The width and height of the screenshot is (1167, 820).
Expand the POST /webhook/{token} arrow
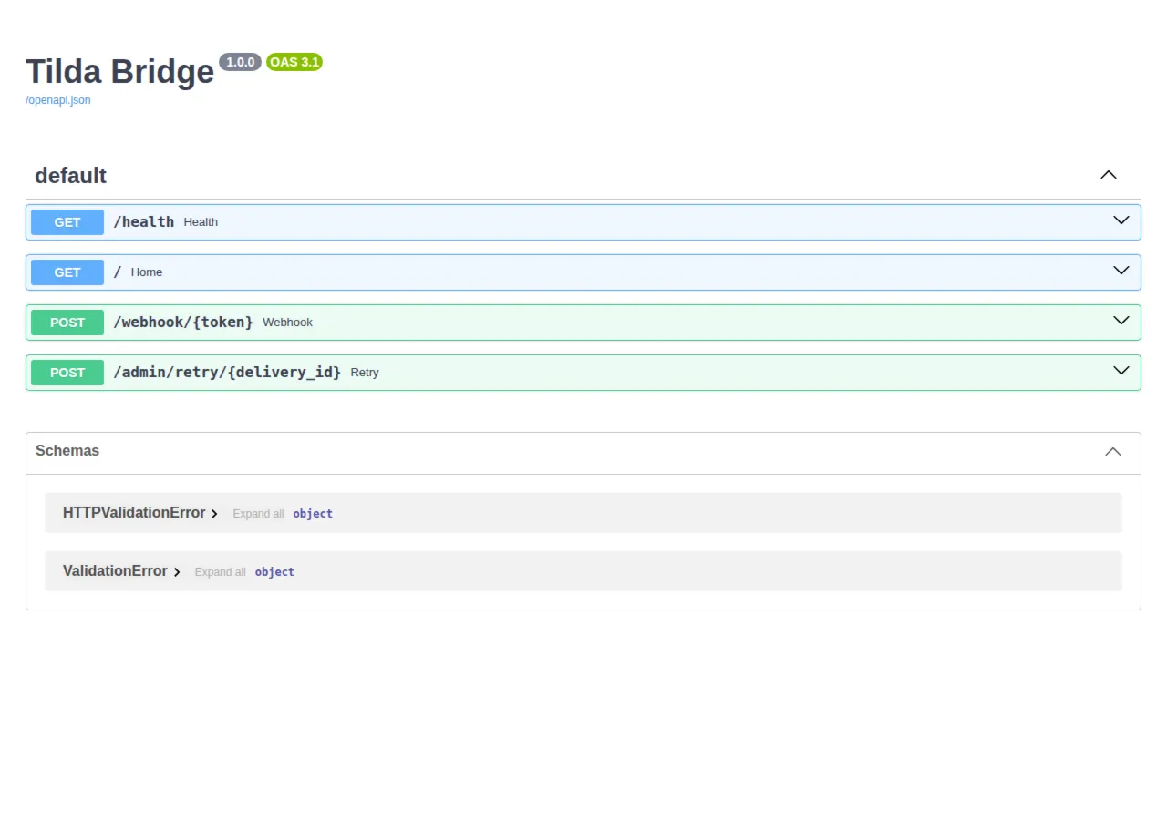point(1121,321)
